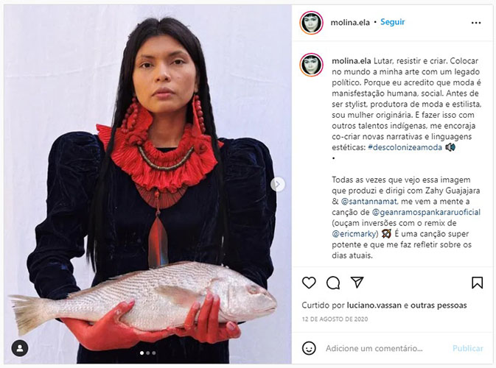Advance carousel with next arrow

[277, 184]
